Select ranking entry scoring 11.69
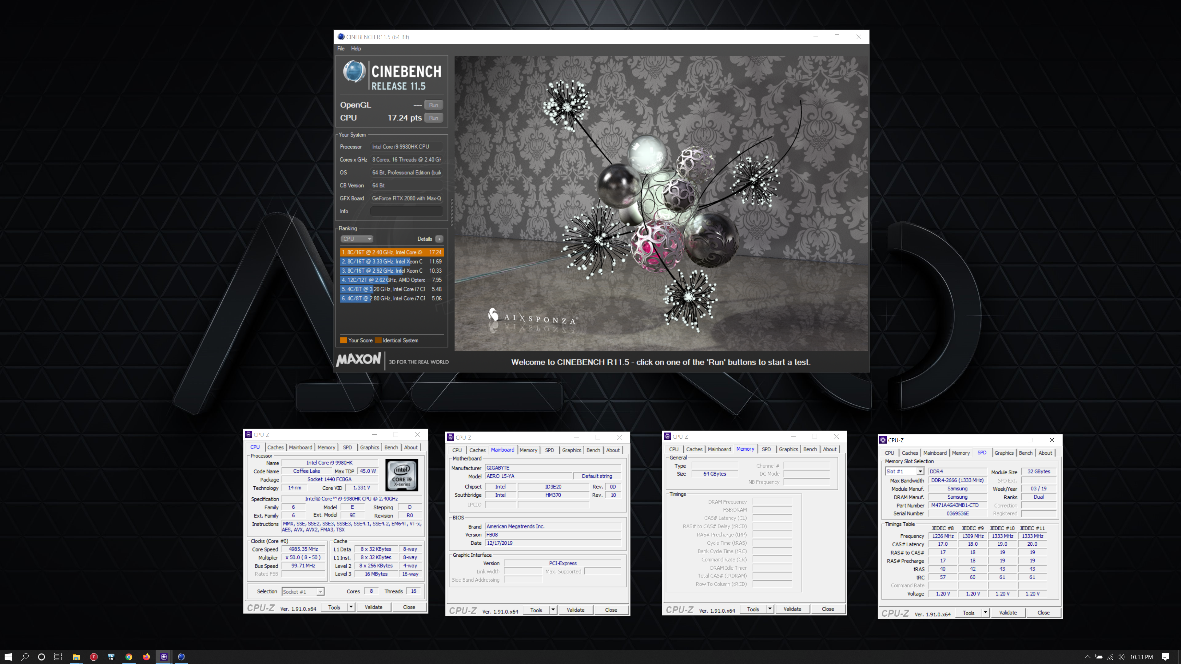Image resolution: width=1181 pixels, height=664 pixels. pos(392,261)
